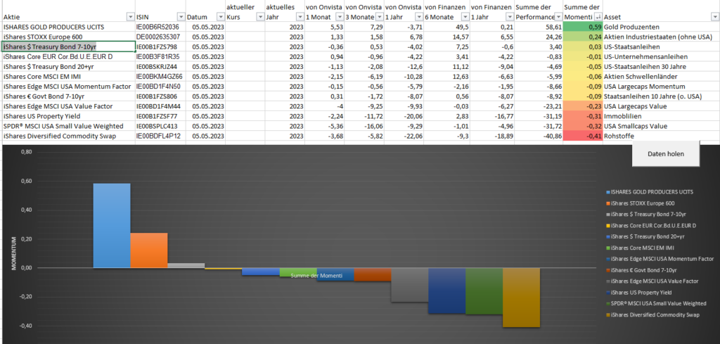Select the 6 Monate value 49,5
The width and height of the screenshot is (720, 344).
446,27
